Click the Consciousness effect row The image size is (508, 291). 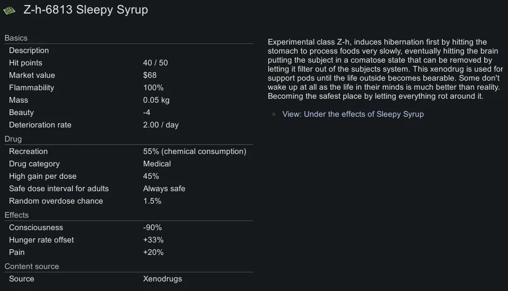point(129,228)
